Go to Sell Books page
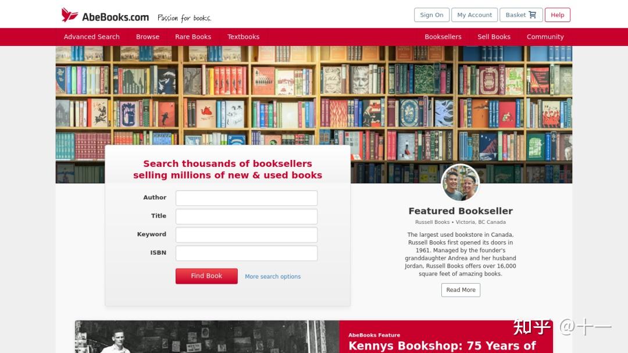 click(x=494, y=37)
